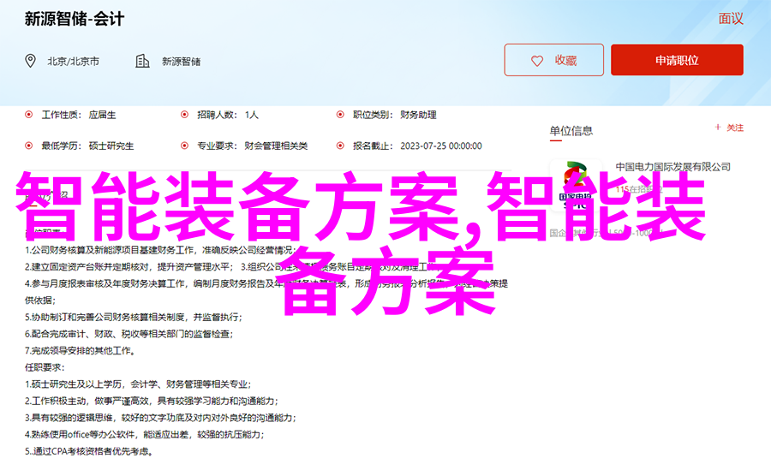This screenshot has height=470, width=771.
Task: Click the 任职要求: heading
Action: point(45,367)
